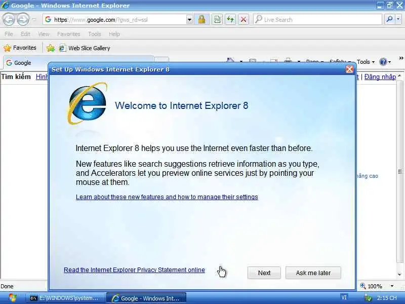Image resolution: width=405 pixels, height=304 pixels.
Task: Click the Refresh page icon
Action: point(230,19)
